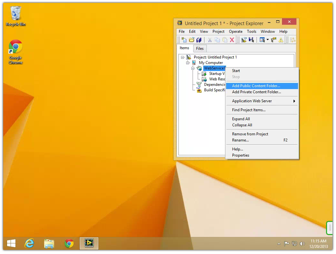Choose Add Private Content Folder option
This screenshot has height=254, width=336.
(256, 92)
